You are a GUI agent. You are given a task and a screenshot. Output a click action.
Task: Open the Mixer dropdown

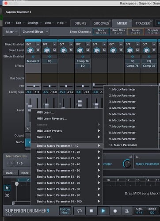tap(11, 32)
